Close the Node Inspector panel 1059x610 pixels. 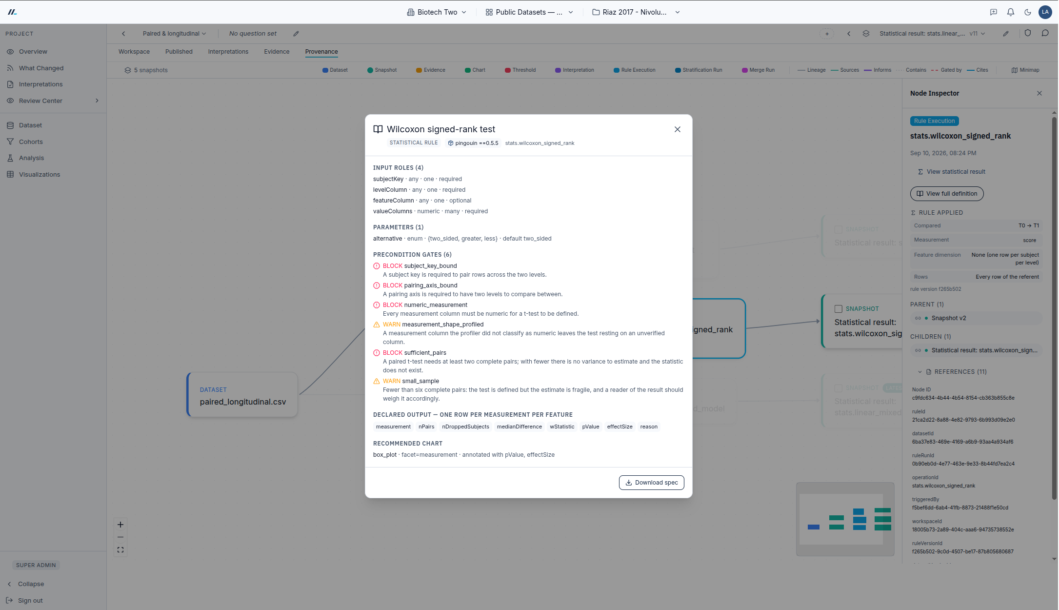pyautogui.click(x=1039, y=93)
